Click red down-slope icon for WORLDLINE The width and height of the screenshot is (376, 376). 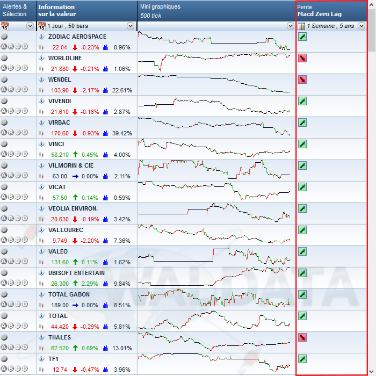click(x=302, y=58)
